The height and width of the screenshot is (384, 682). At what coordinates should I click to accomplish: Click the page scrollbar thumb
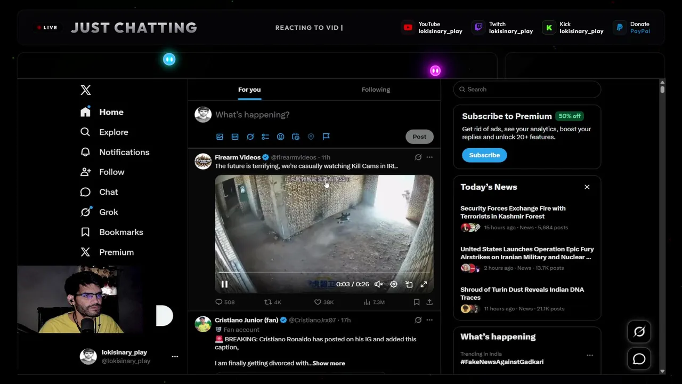pos(662,89)
